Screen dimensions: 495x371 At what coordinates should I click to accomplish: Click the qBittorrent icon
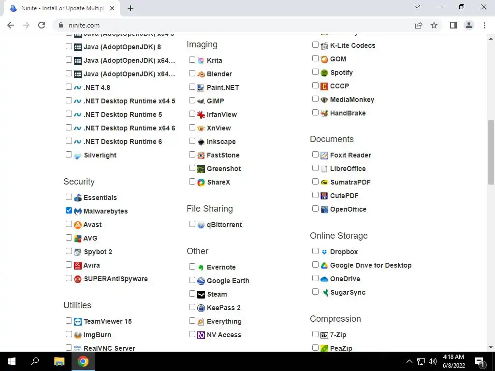point(201,225)
